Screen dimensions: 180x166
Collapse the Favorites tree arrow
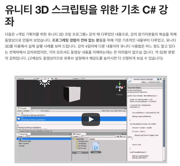click(x=73, y=139)
